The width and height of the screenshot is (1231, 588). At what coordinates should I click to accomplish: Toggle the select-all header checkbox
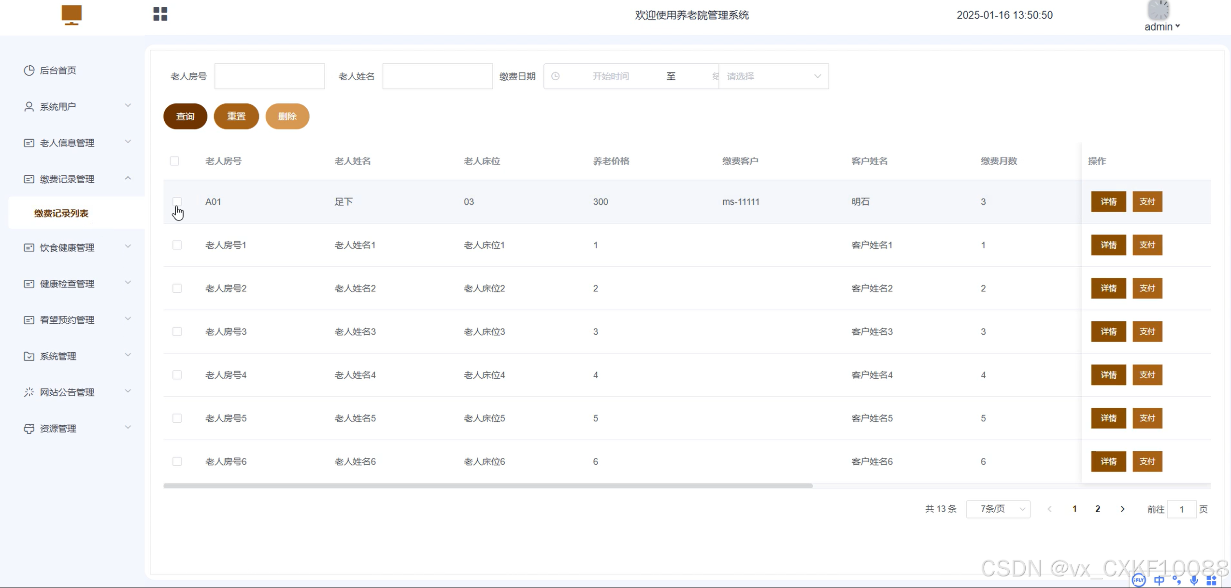(x=174, y=161)
